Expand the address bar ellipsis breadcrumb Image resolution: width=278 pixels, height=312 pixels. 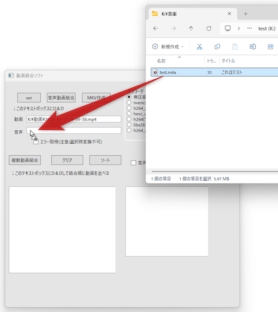pos(250,28)
